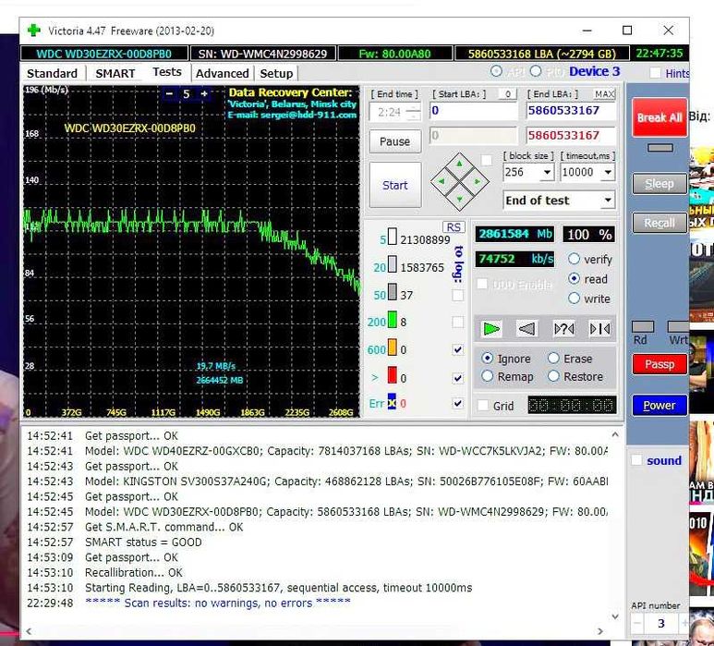Click the butterfly scan mode icon

tap(599, 328)
